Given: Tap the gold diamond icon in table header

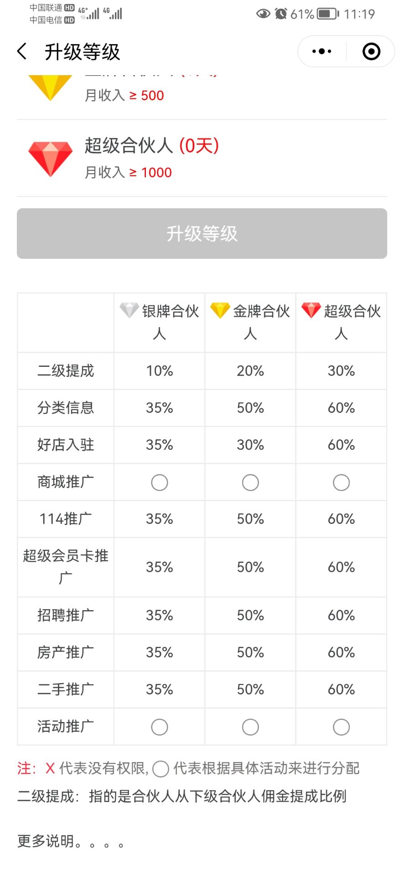Looking at the screenshot, I should click(x=220, y=310).
